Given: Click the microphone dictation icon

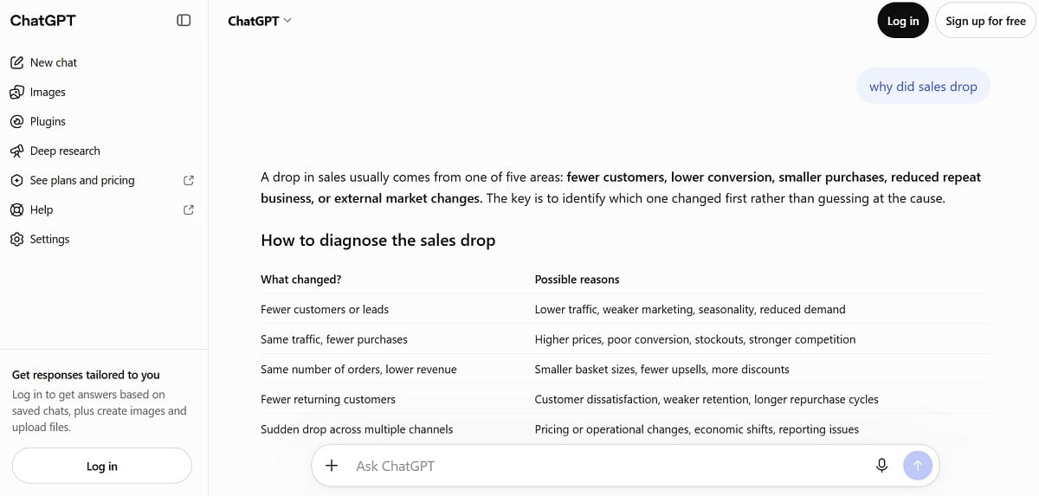Looking at the screenshot, I should tap(881, 466).
